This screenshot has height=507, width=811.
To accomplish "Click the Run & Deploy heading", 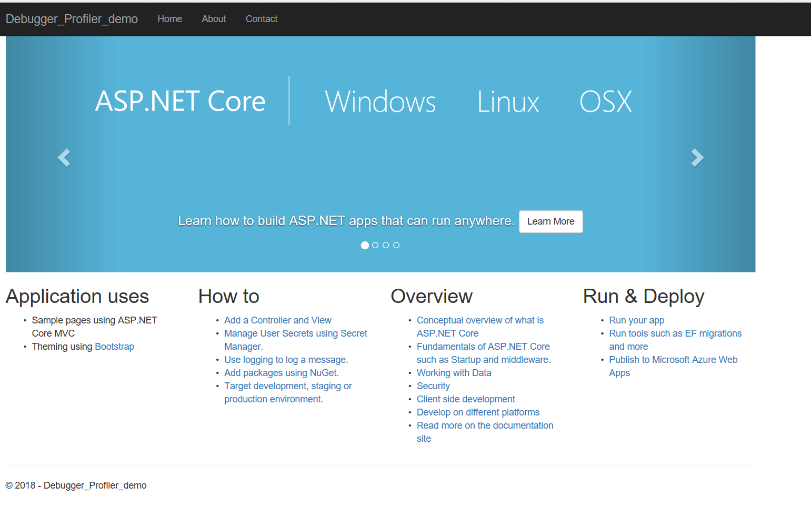I will [x=644, y=297].
